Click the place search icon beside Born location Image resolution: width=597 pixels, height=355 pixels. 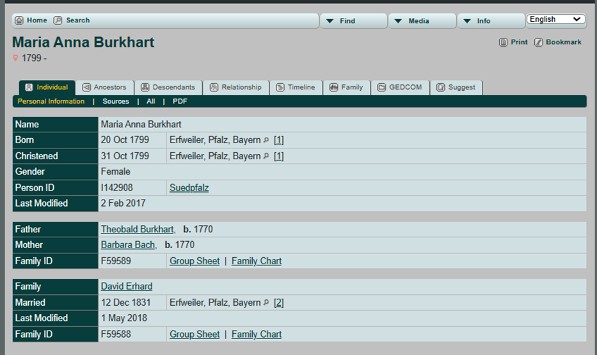(x=266, y=140)
